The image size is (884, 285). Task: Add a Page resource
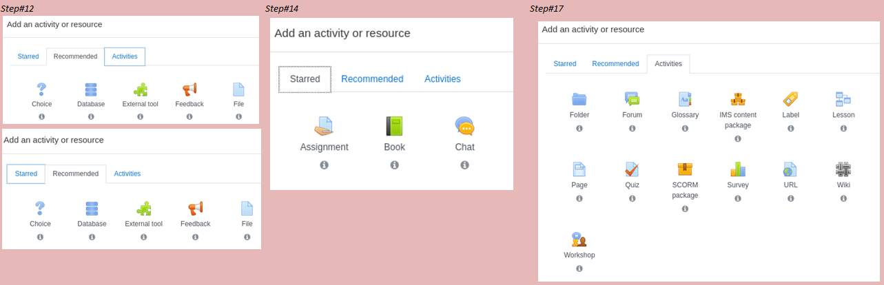pos(579,169)
